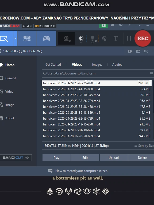Select bandicam 2026-03-29 23-35-18-339.mp4
The width and height of the screenshot is (154, 205).
click(x=97, y=113)
